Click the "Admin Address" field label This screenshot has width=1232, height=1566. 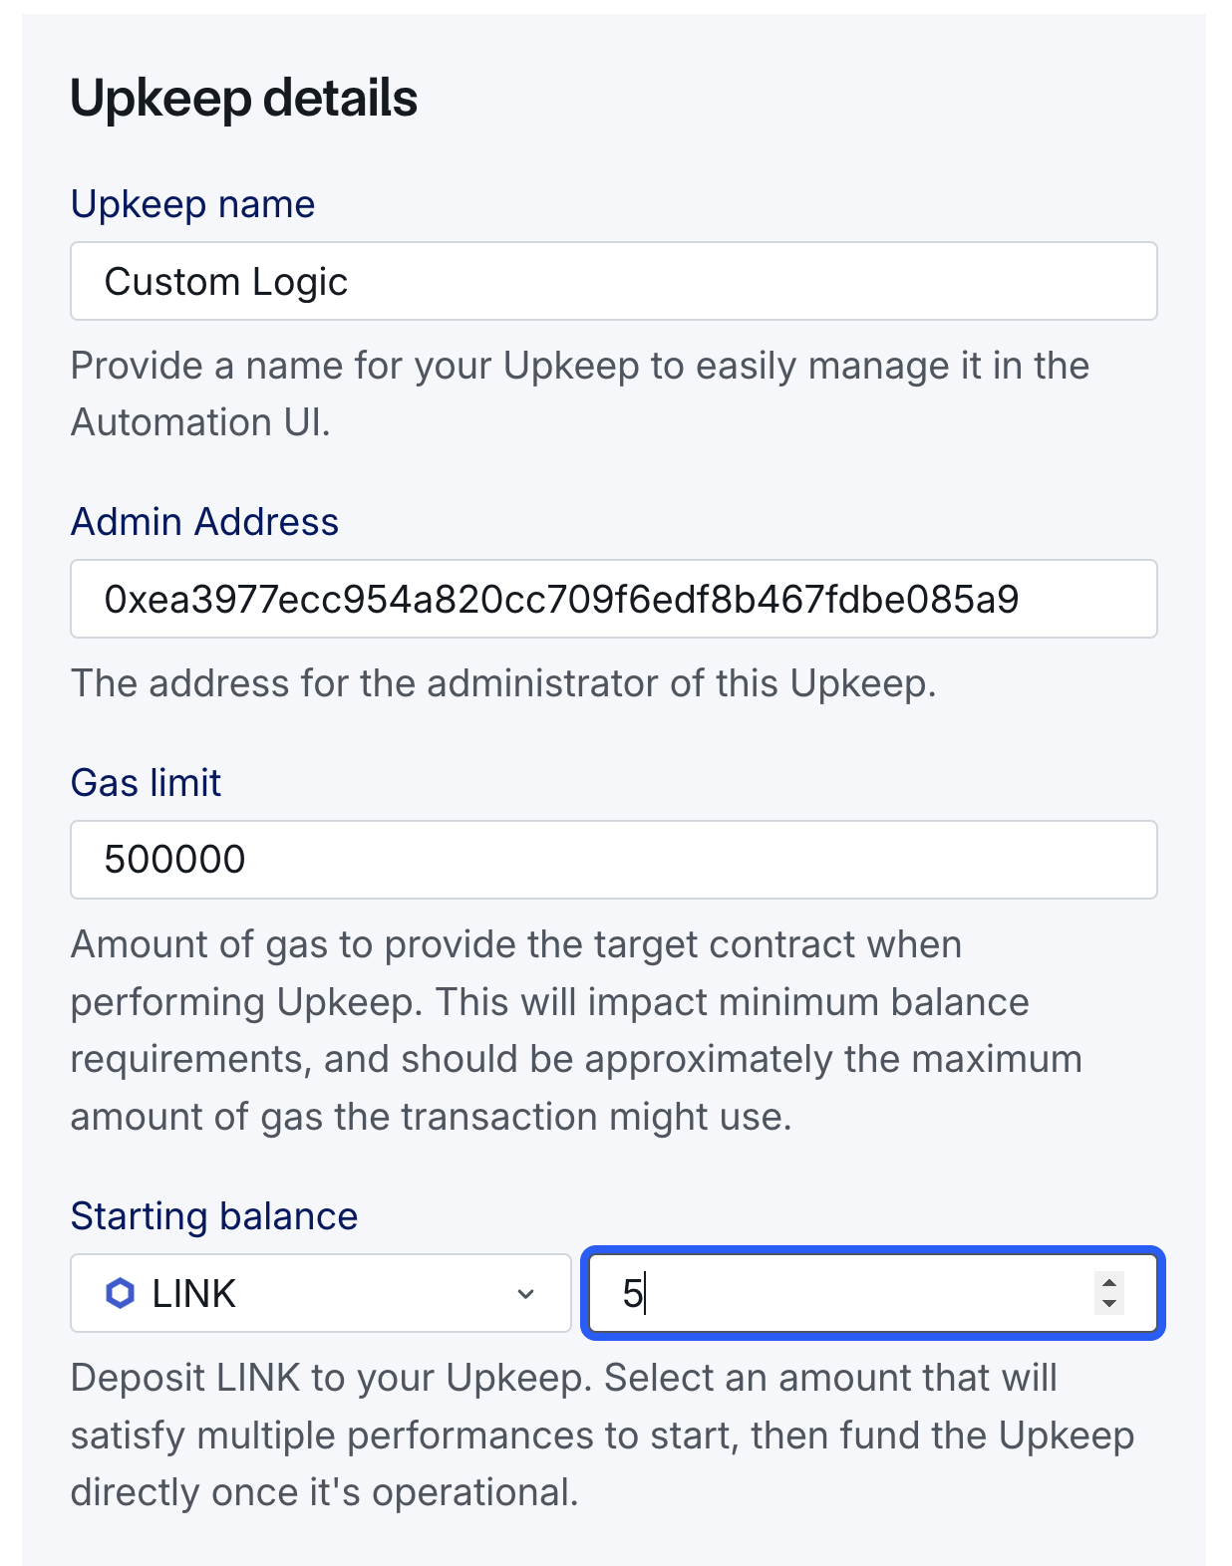[204, 522]
